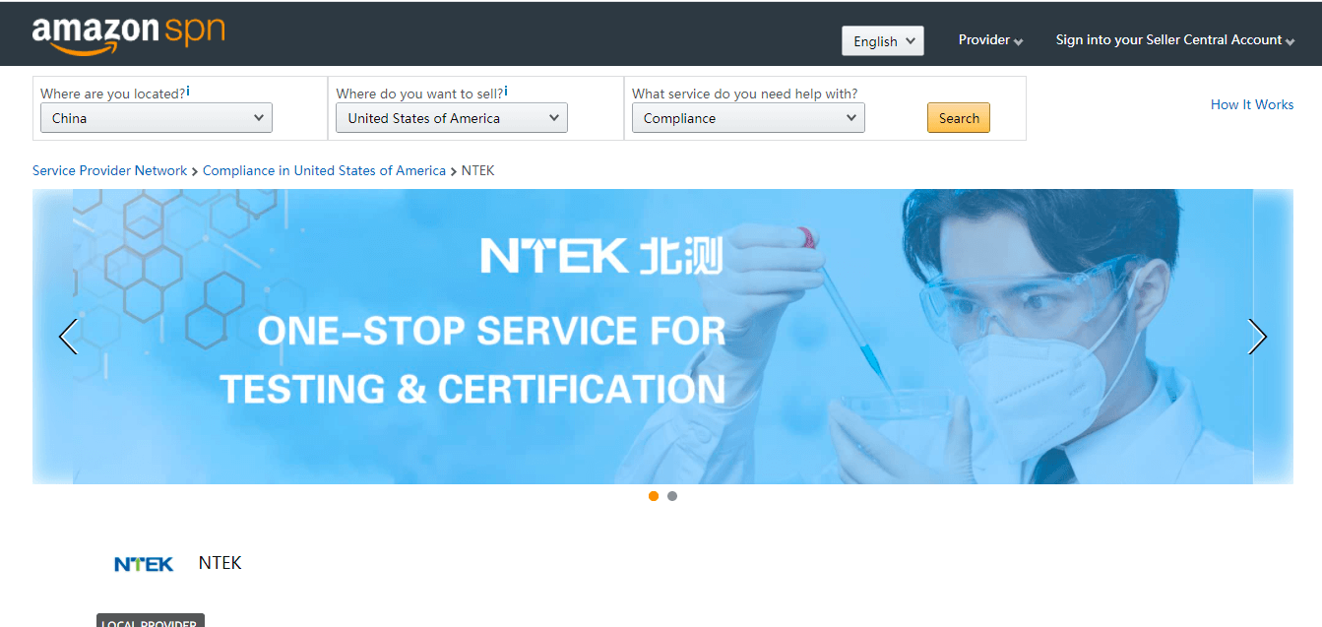Open the English language selector

click(882, 40)
